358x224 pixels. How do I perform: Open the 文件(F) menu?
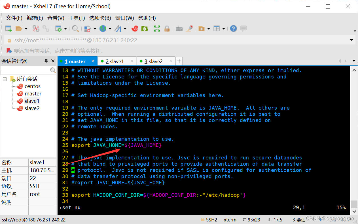pyautogui.click(x=14, y=18)
